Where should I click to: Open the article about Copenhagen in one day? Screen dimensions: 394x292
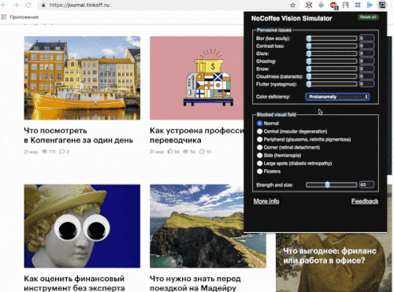(x=78, y=135)
